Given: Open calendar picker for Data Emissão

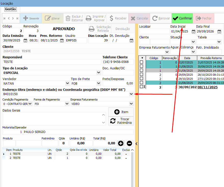Looking at the screenshot, I should click(x=25, y=40).
